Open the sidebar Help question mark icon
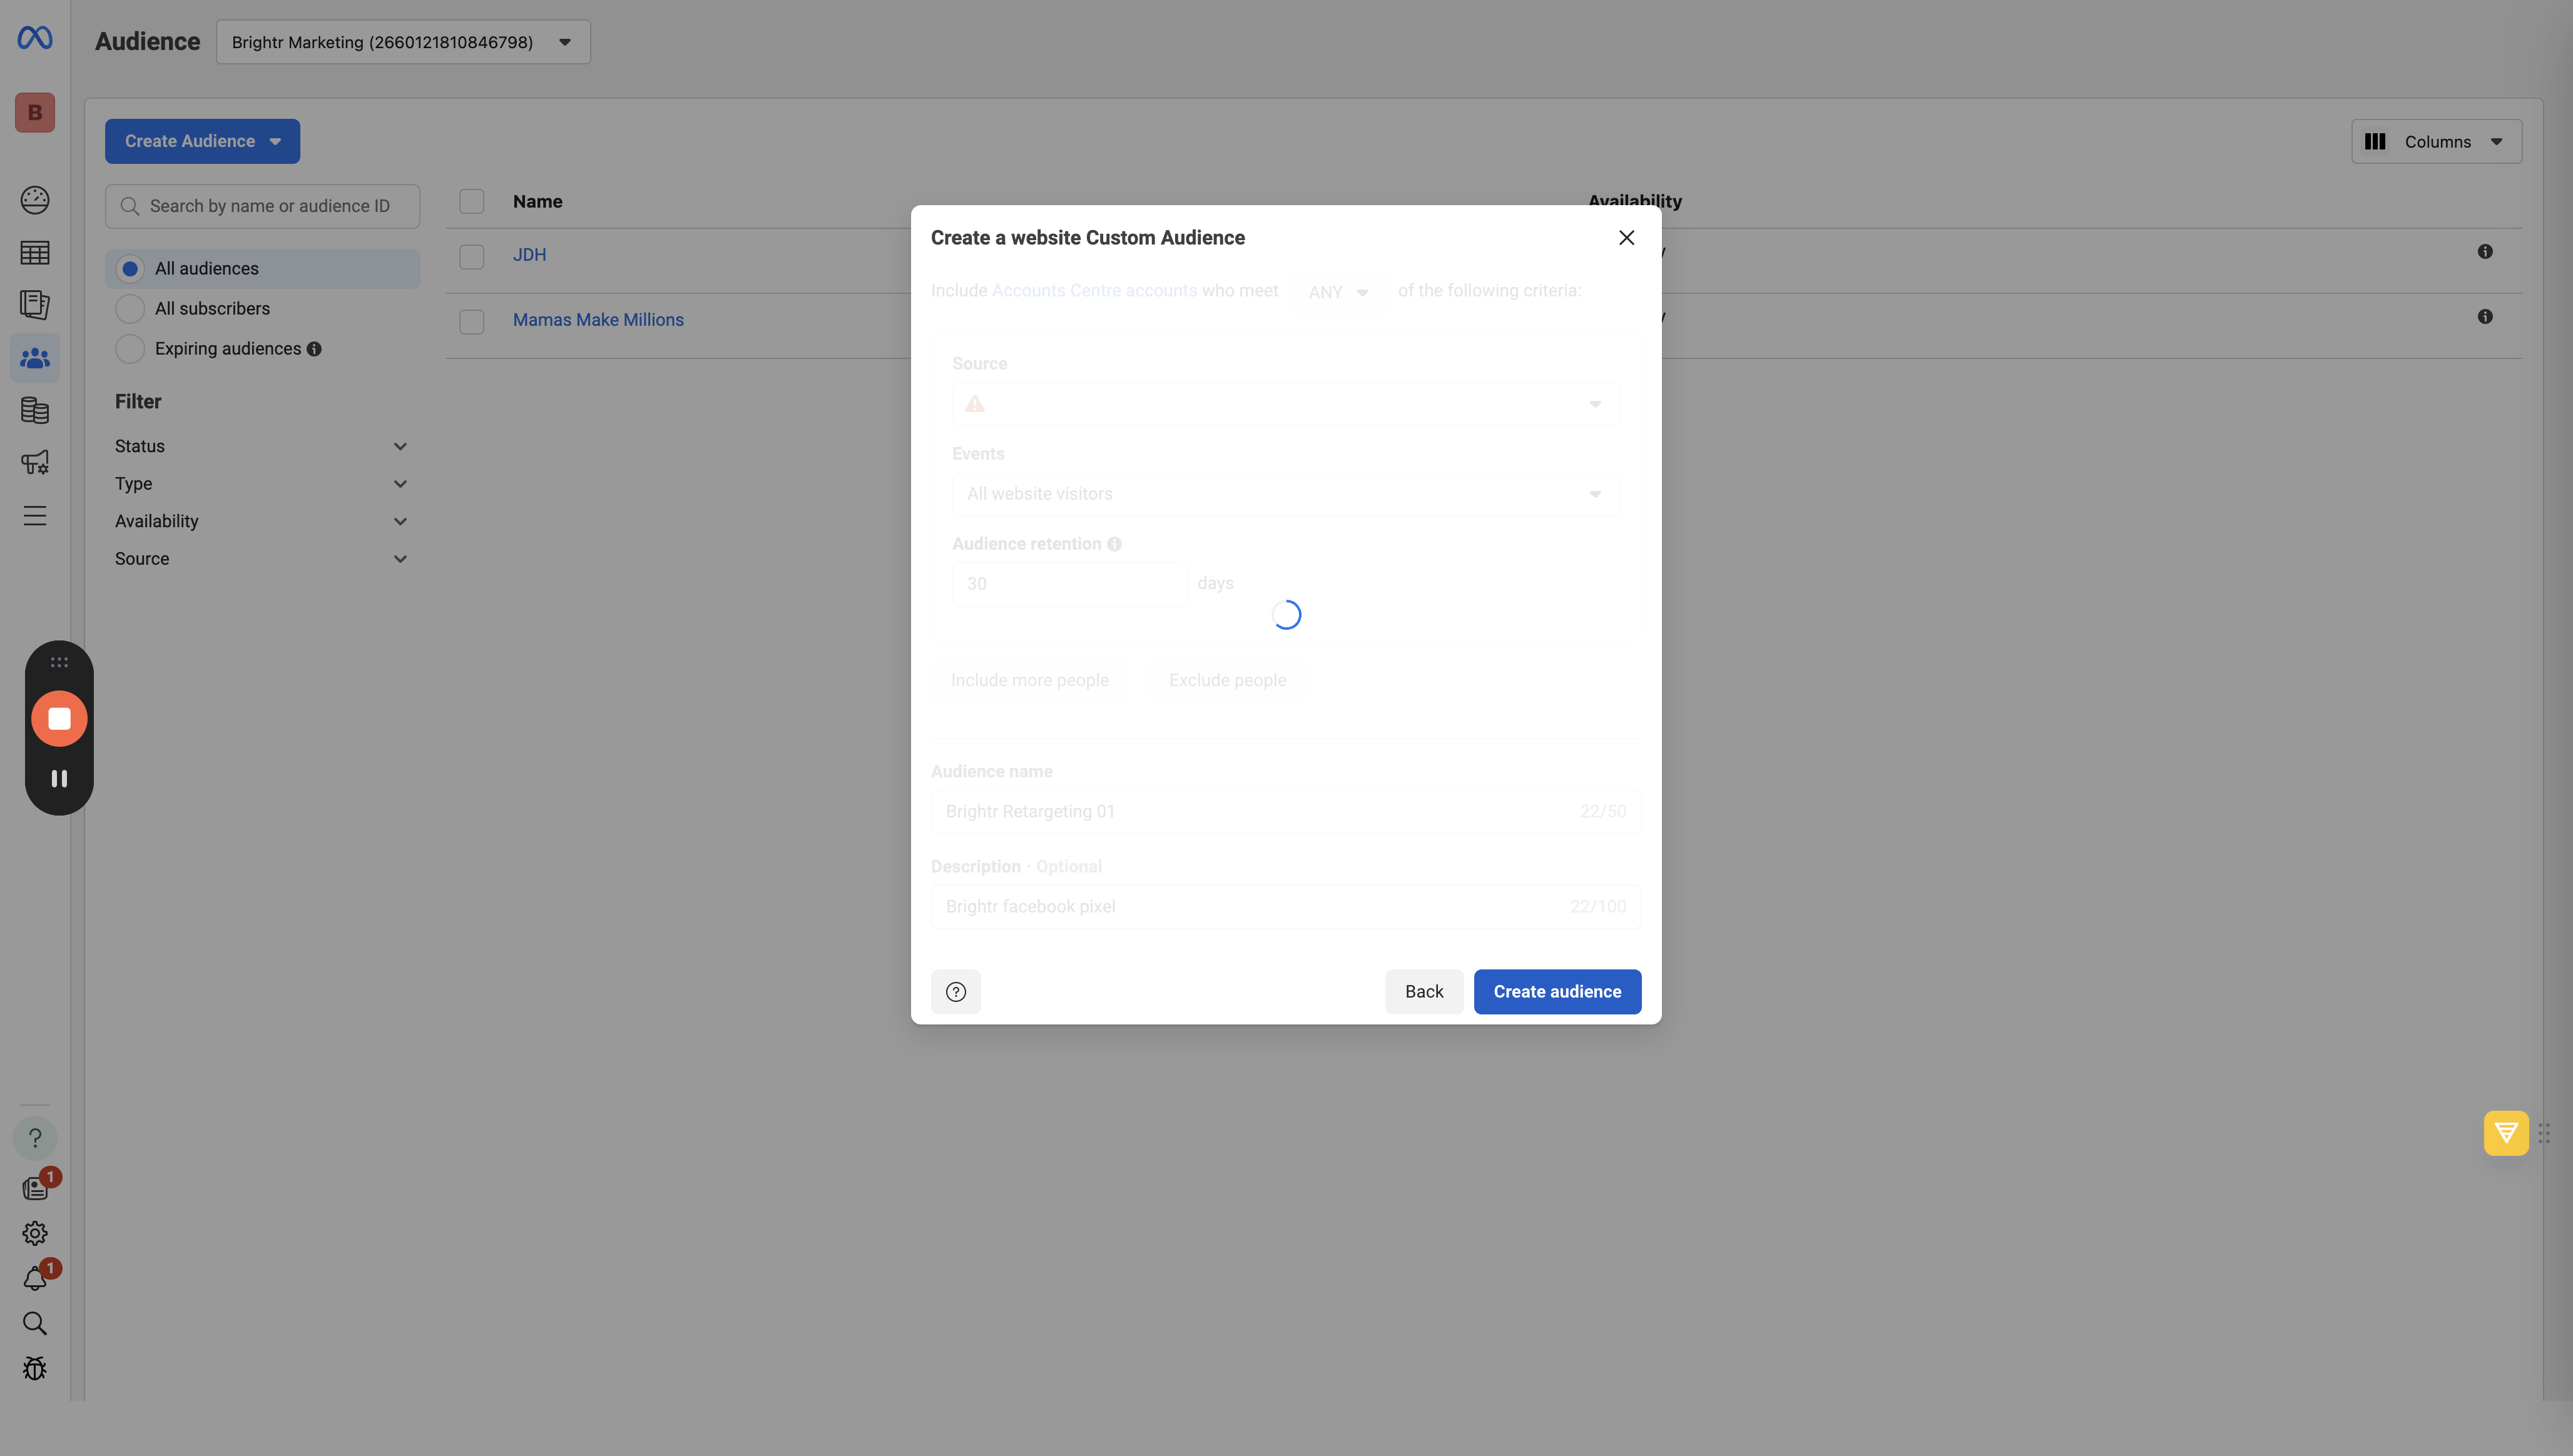The width and height of the screenshot is (2573, 1456). (x=35, y=1138)
